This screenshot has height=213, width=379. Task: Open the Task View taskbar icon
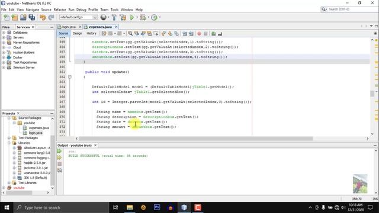pos(115,208)
